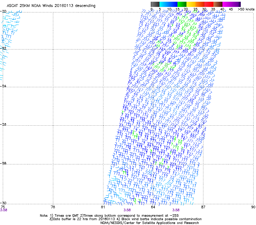Click the green 15–20 knots color bar segment
256x225 pixels.
[x=182, y=4]
